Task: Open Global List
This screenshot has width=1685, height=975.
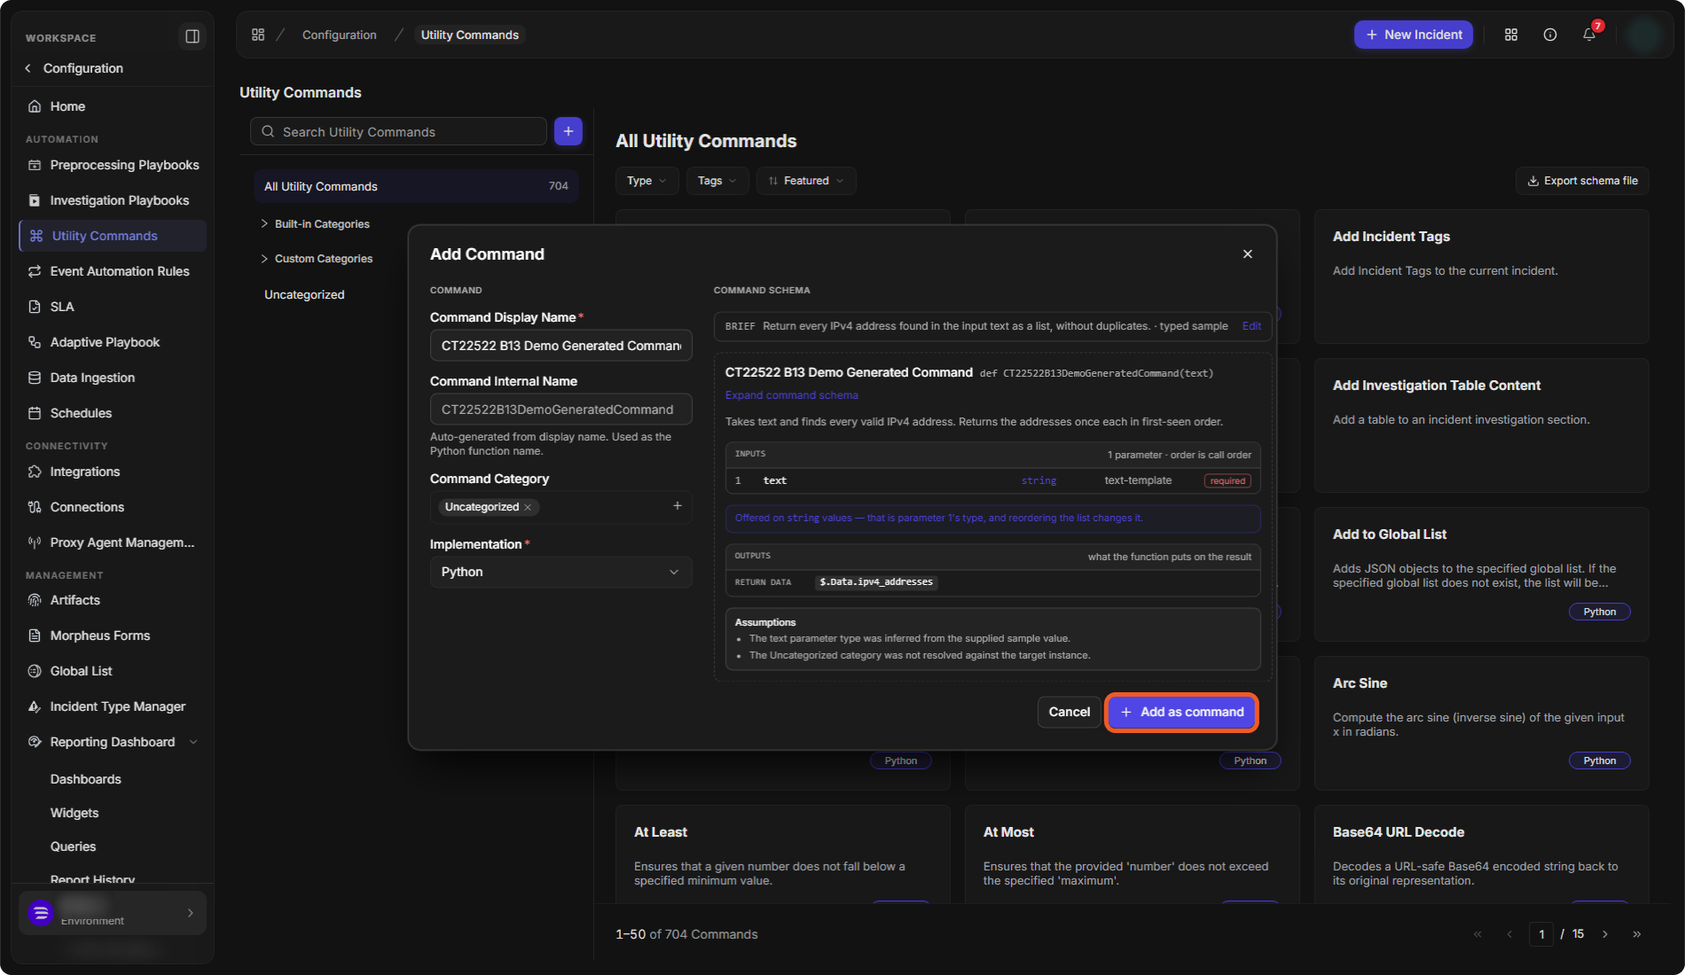Action: [113, 671]
